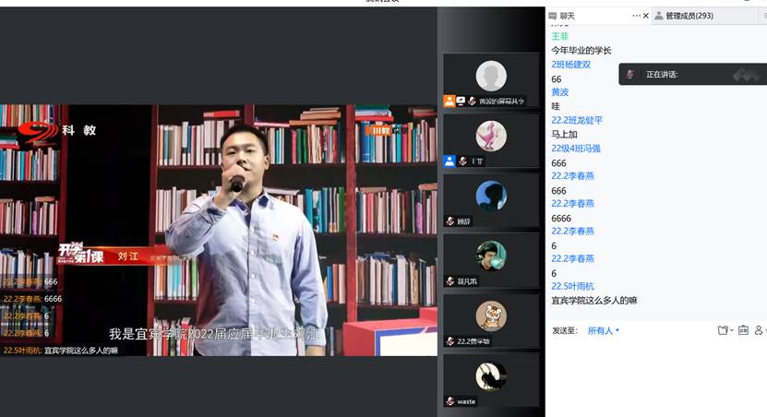767x417 pixels.
Task: Click the chat message input area
Action: [655, 374]
